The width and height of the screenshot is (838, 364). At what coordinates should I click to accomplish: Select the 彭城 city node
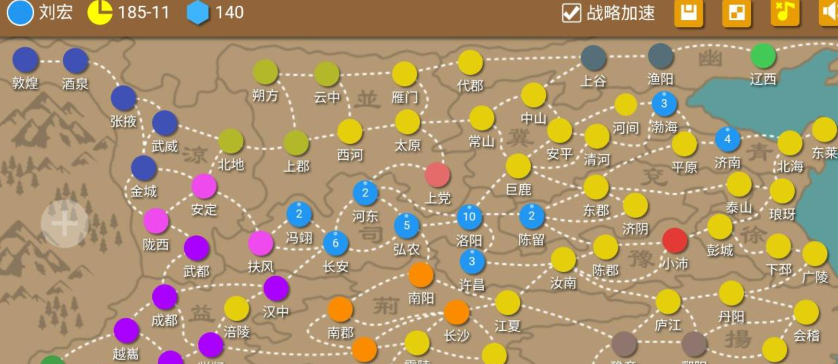720,226
